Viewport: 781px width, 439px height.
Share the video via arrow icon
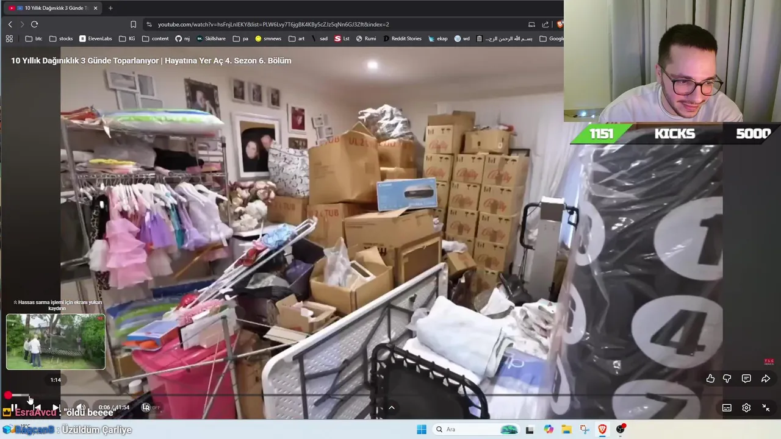pos(766,379)
